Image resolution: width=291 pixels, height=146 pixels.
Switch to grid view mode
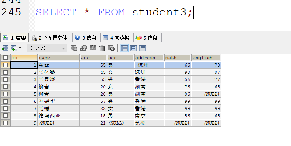[124, 48]
